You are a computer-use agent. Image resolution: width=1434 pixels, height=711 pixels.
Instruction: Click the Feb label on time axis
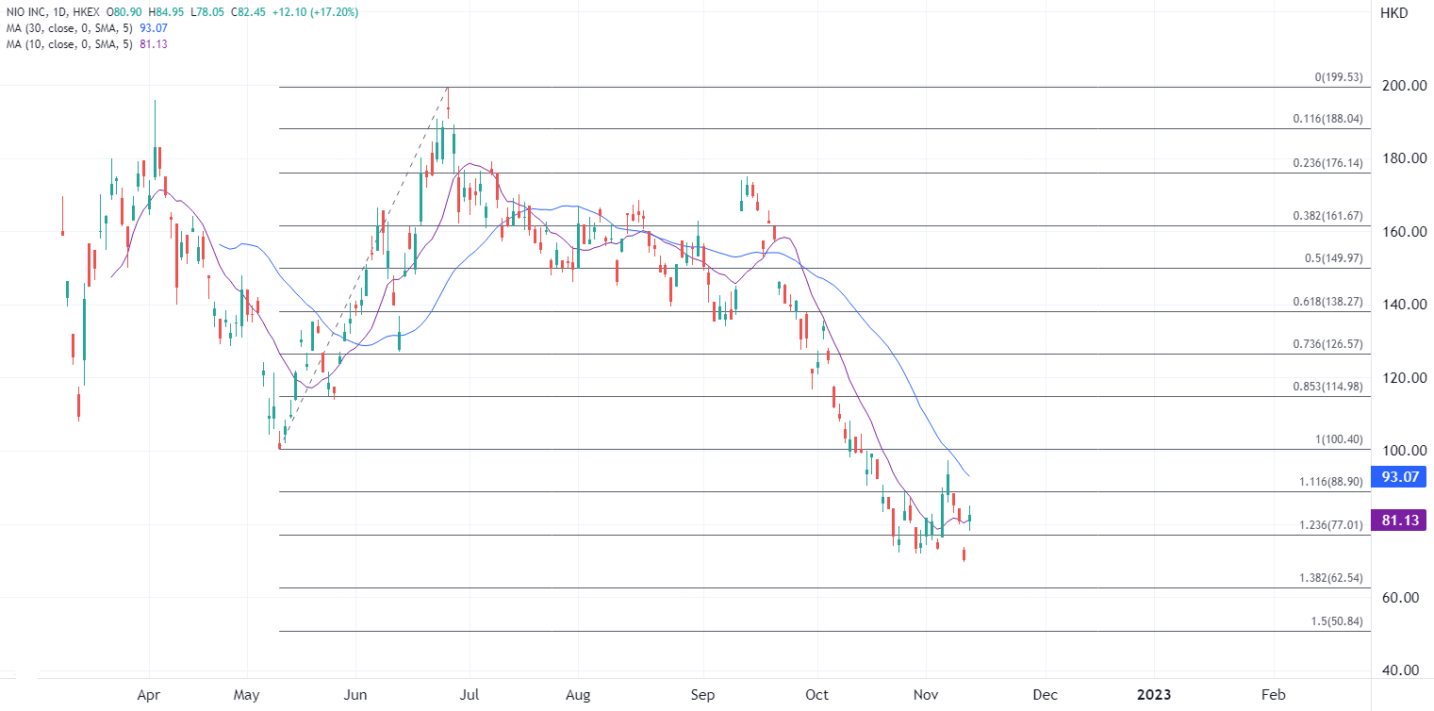[1273, 695]
